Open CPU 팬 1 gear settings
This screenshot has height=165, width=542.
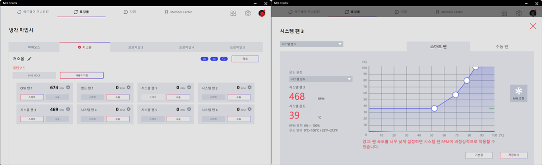[x=68, y=88]
